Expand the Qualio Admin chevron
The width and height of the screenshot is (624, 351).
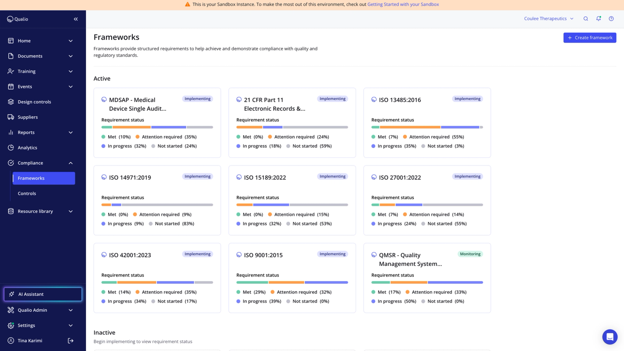pyautogui.click(x=71, y=310)
